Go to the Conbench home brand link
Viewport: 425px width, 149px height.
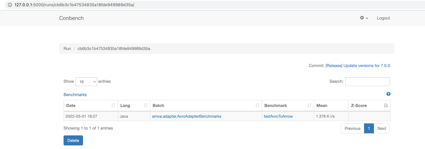pos(71,18)
